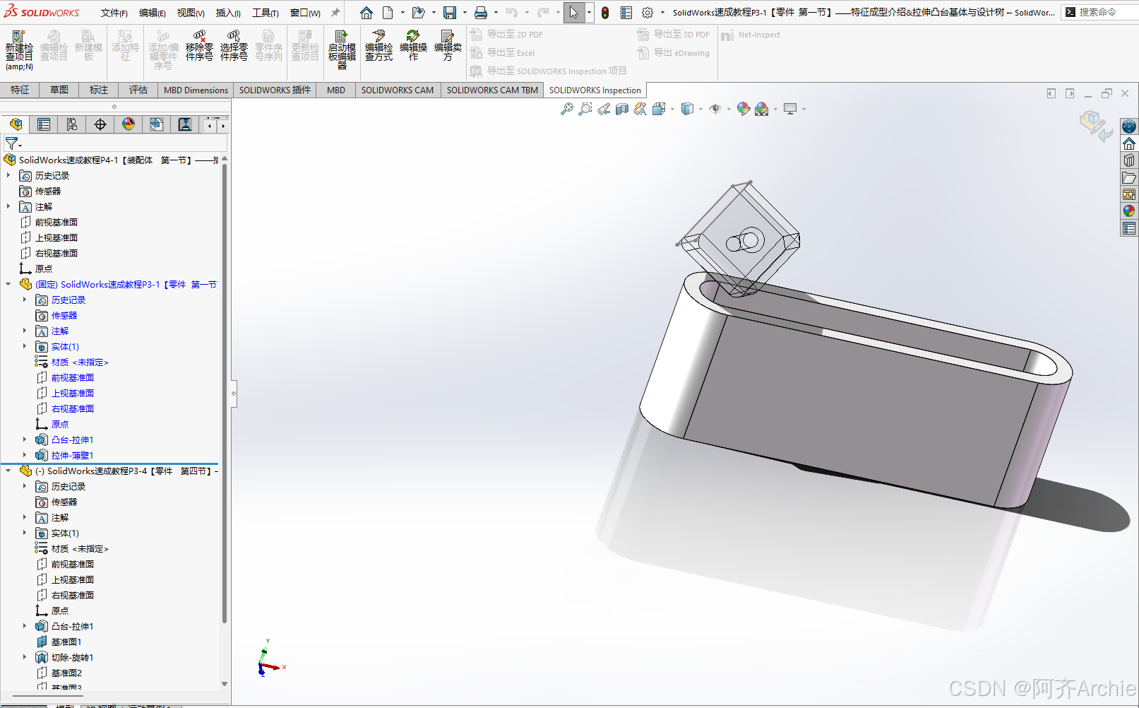The width and height of the screenshot is (1139, 708).
Task: Select 基准面1 in feature tree
Action: pyautogui.click(x=66, y=642)
